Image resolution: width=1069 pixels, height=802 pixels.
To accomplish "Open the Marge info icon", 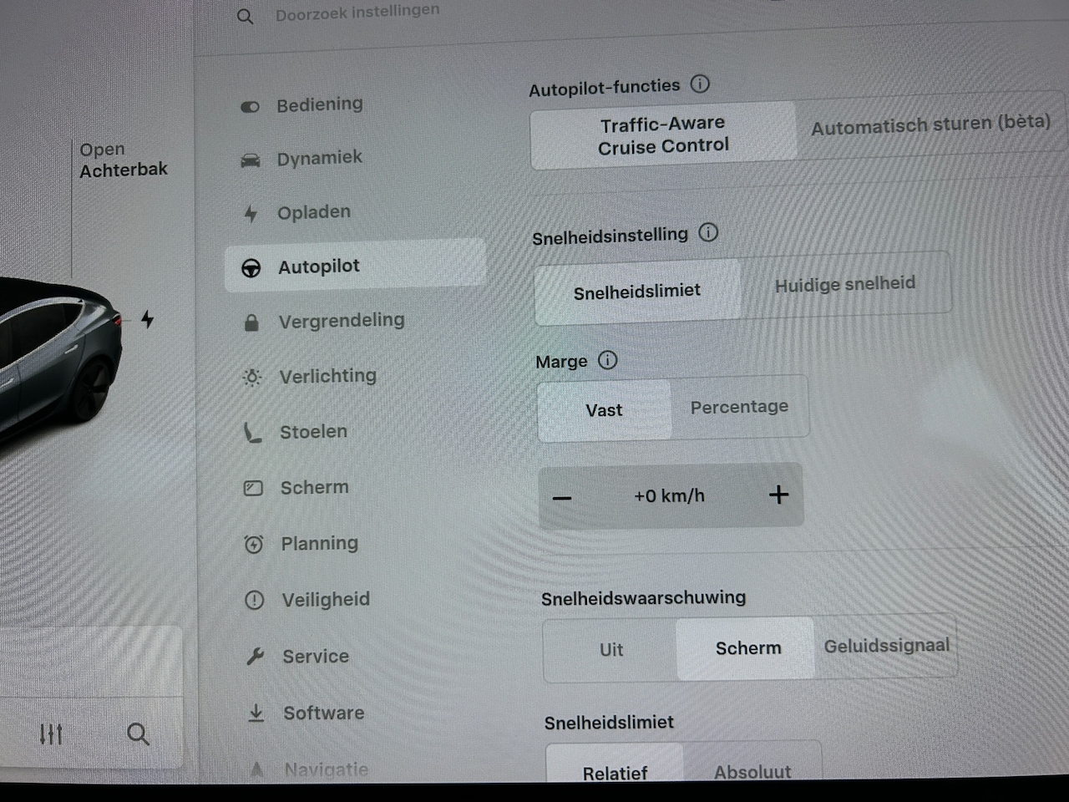I will tap(608, 360).
